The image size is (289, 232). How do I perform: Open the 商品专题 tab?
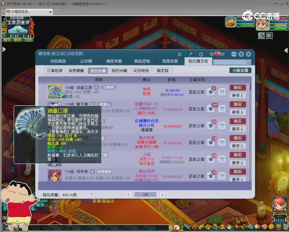tap(114, 61)
